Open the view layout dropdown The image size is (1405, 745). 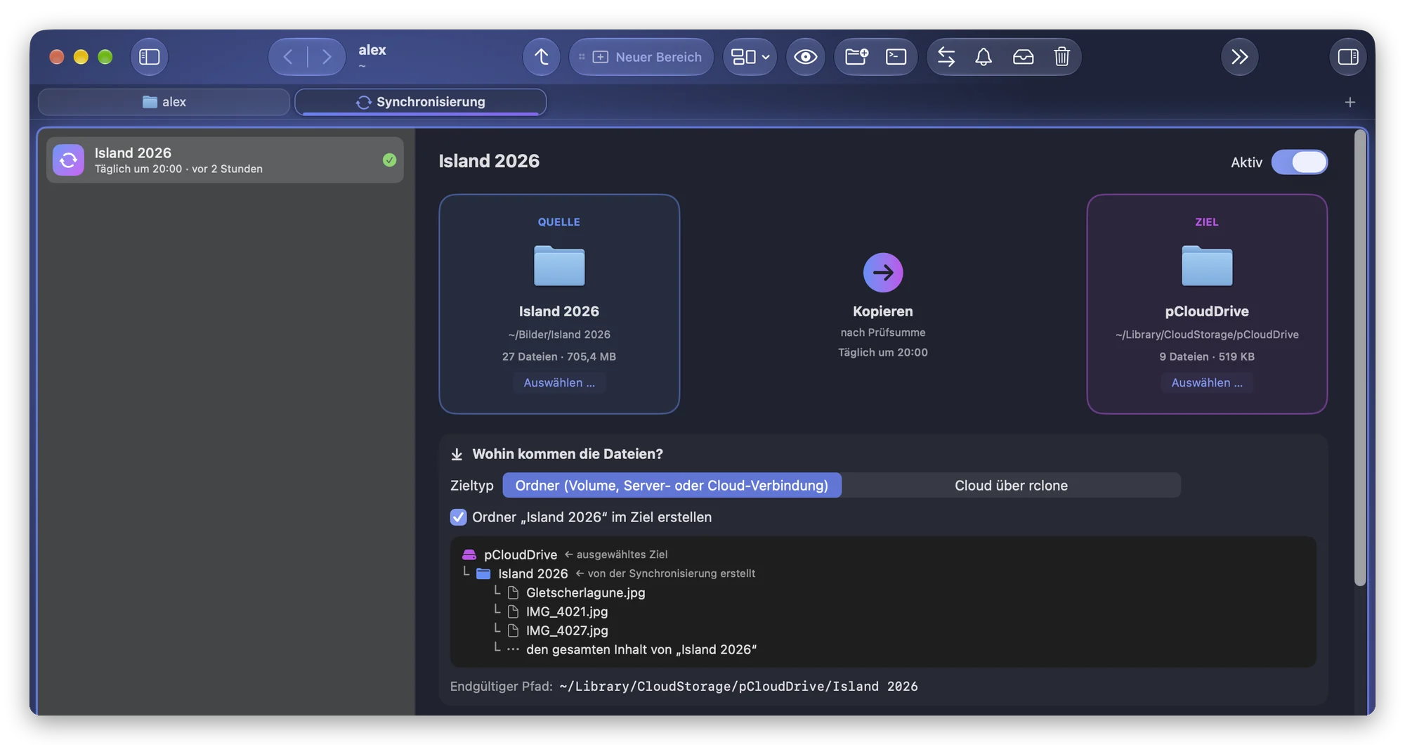click(750, 57)
